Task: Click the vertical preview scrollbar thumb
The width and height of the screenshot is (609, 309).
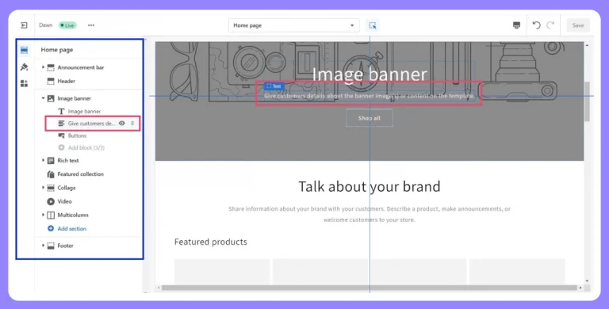Action: pos(587,101)
